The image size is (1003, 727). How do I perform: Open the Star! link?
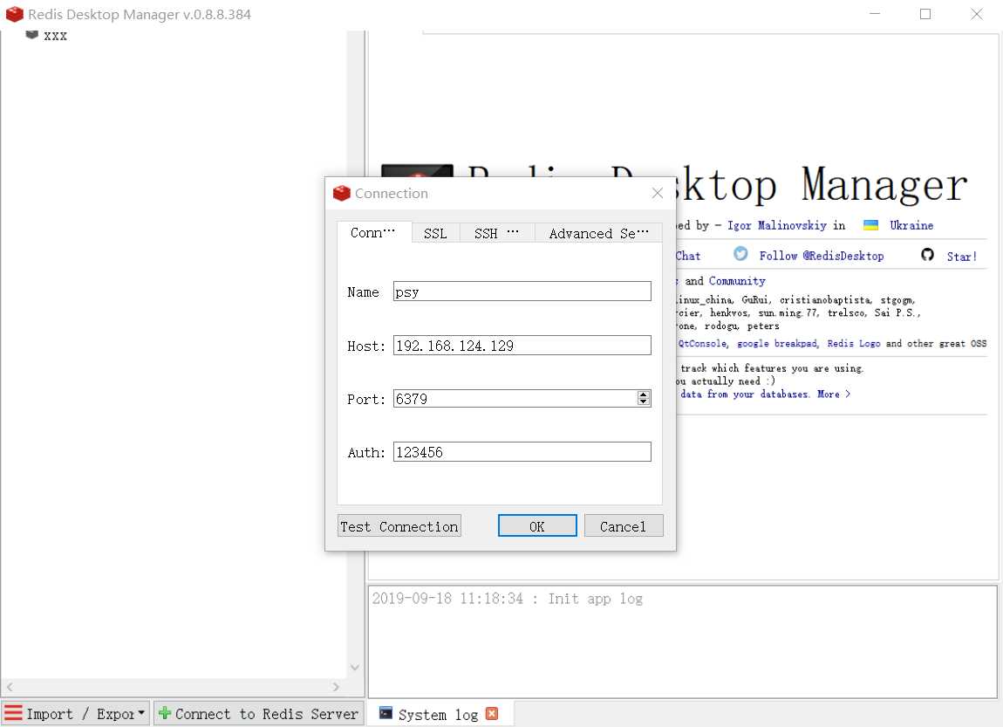[961, 257]
